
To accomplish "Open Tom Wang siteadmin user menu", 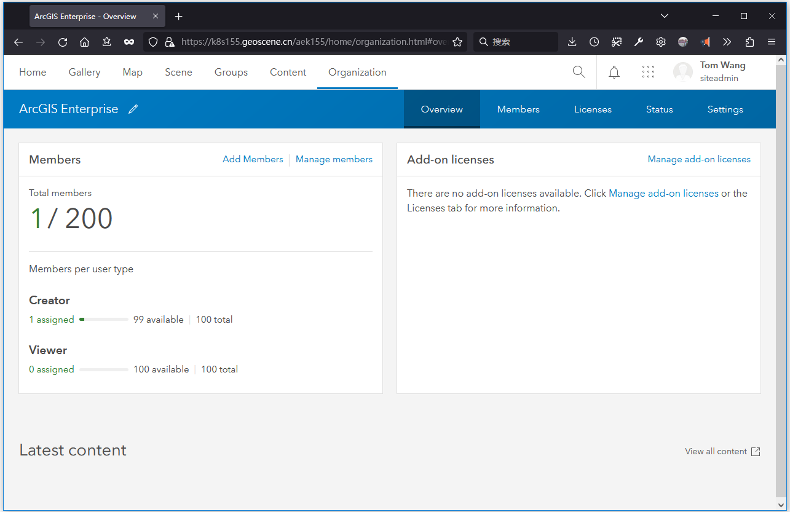I will pos(709,72).
